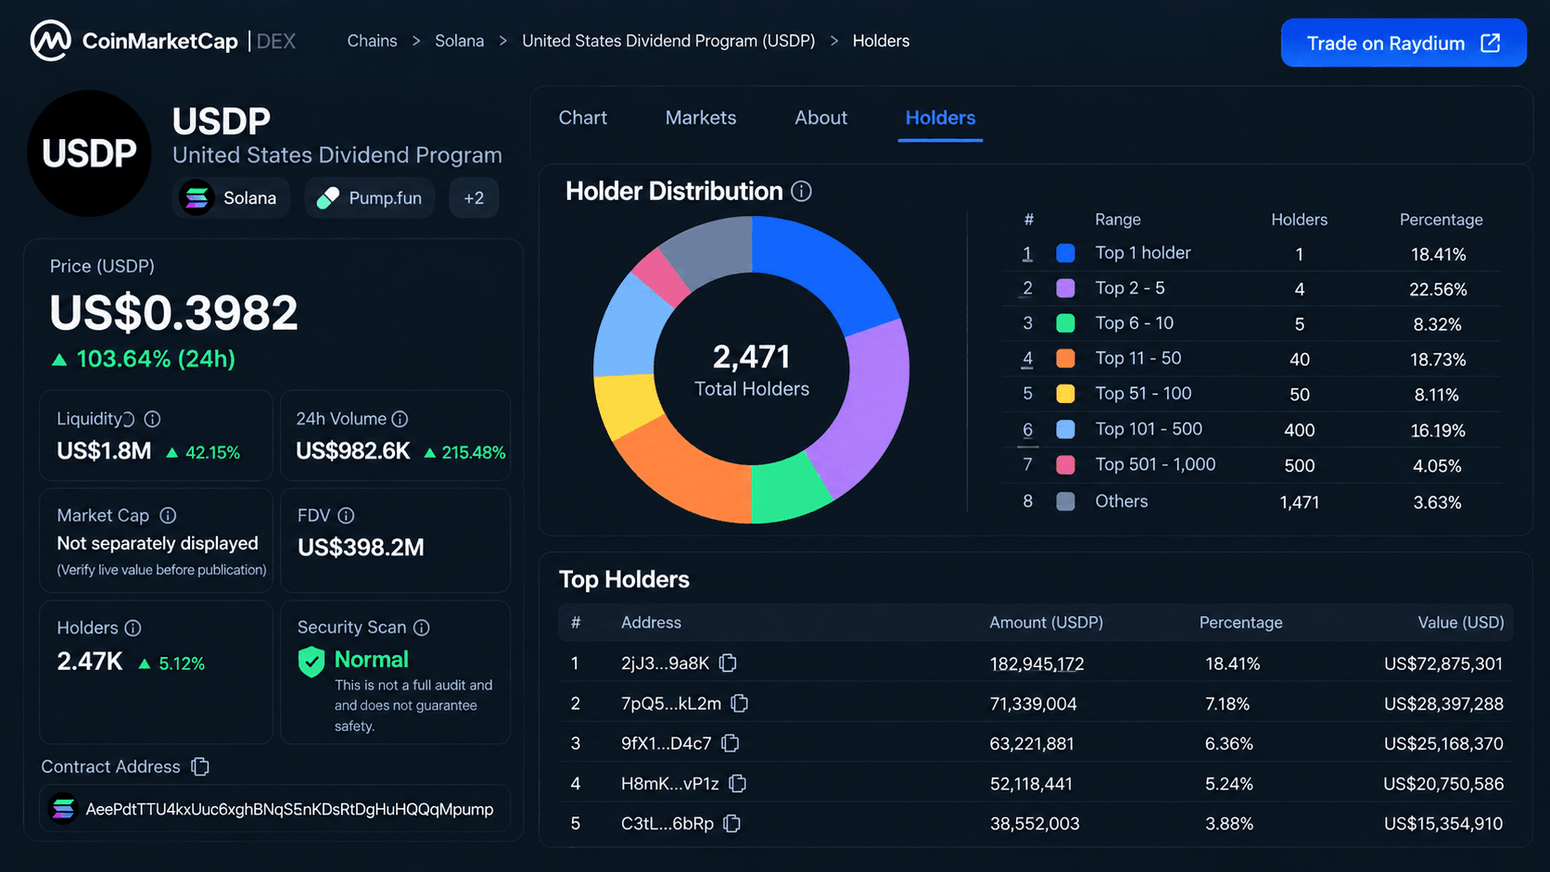Go to Chains in the breadcrumb
1550x872 pixels.
pyautogui.click(x=372, y=41)
